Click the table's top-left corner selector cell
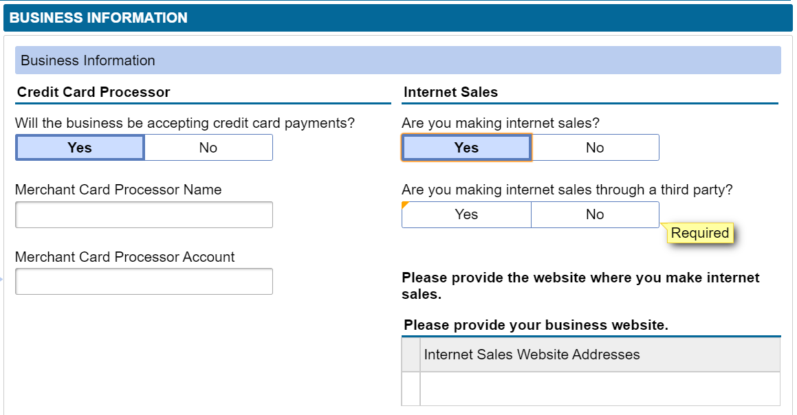This screenshot has height=415, width=797. click(x=411, y=355)
